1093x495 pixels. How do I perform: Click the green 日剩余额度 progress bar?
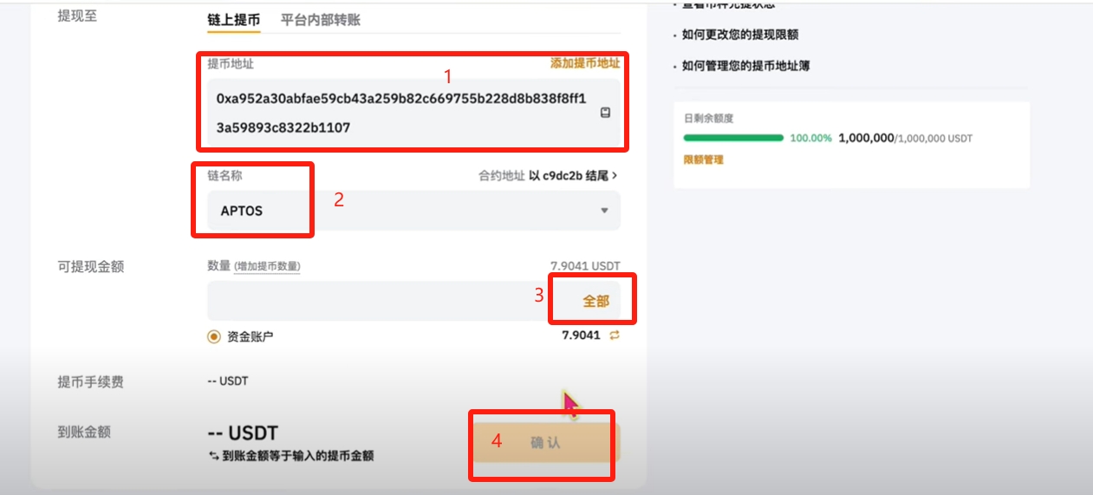coord(733,138)
